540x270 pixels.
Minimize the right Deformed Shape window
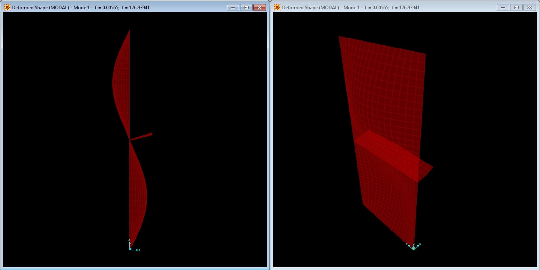point(503,8)
